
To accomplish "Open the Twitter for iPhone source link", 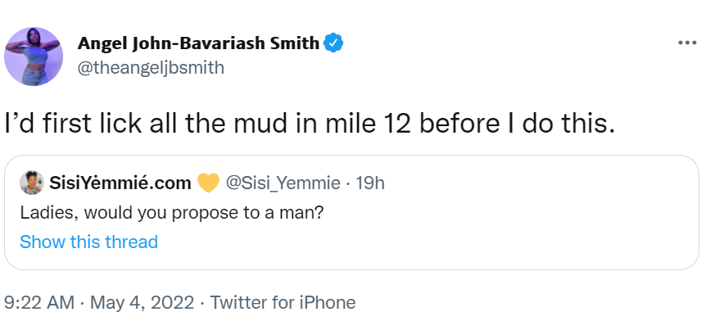I will [x=283, y=302].
